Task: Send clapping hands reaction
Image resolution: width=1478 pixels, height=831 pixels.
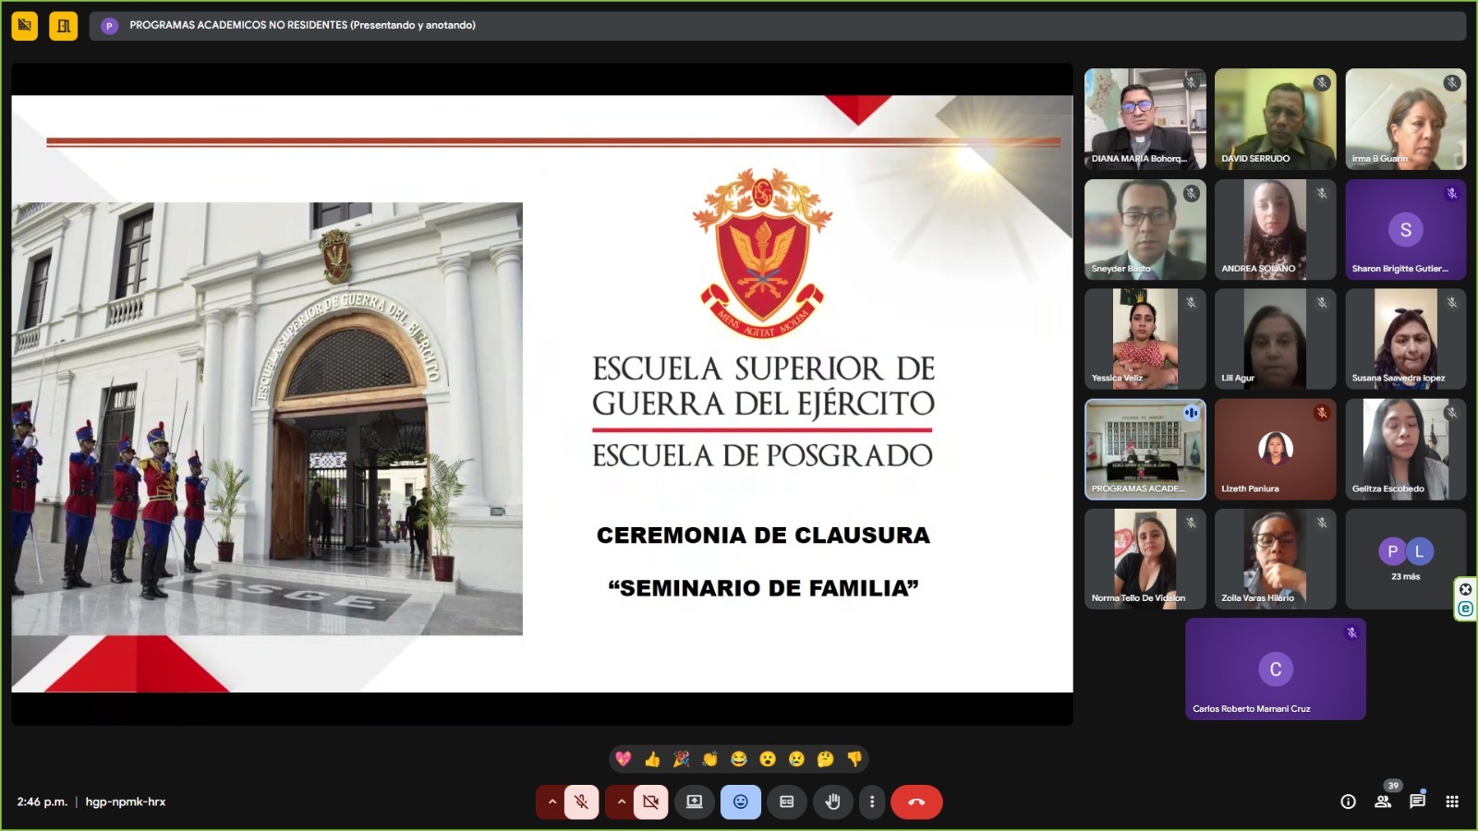Action: (709, 759)
